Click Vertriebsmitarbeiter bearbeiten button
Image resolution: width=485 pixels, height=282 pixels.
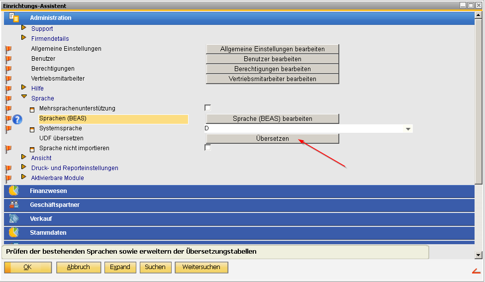tap(273, 79)
